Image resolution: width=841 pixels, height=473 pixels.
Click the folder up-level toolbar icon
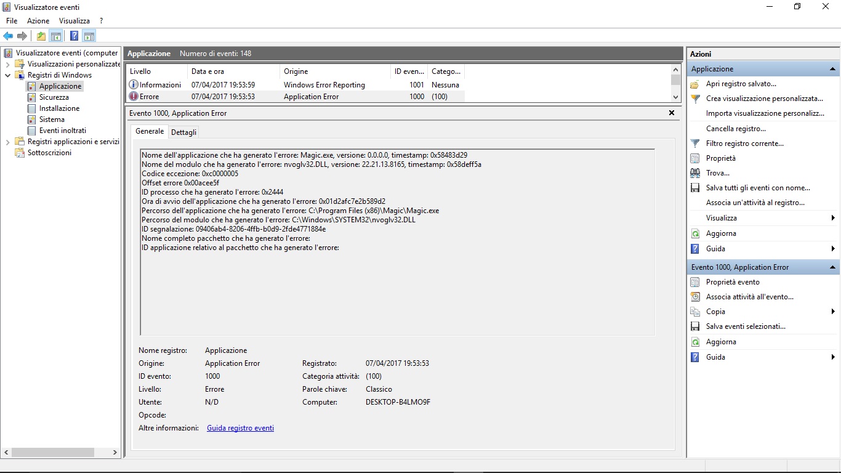[x=41, y=36]
